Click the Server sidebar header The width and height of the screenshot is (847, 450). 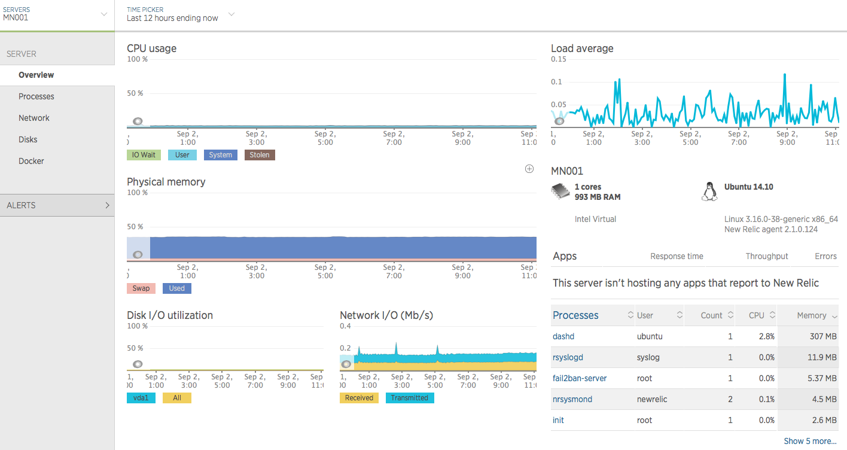[x=22, y=54]
